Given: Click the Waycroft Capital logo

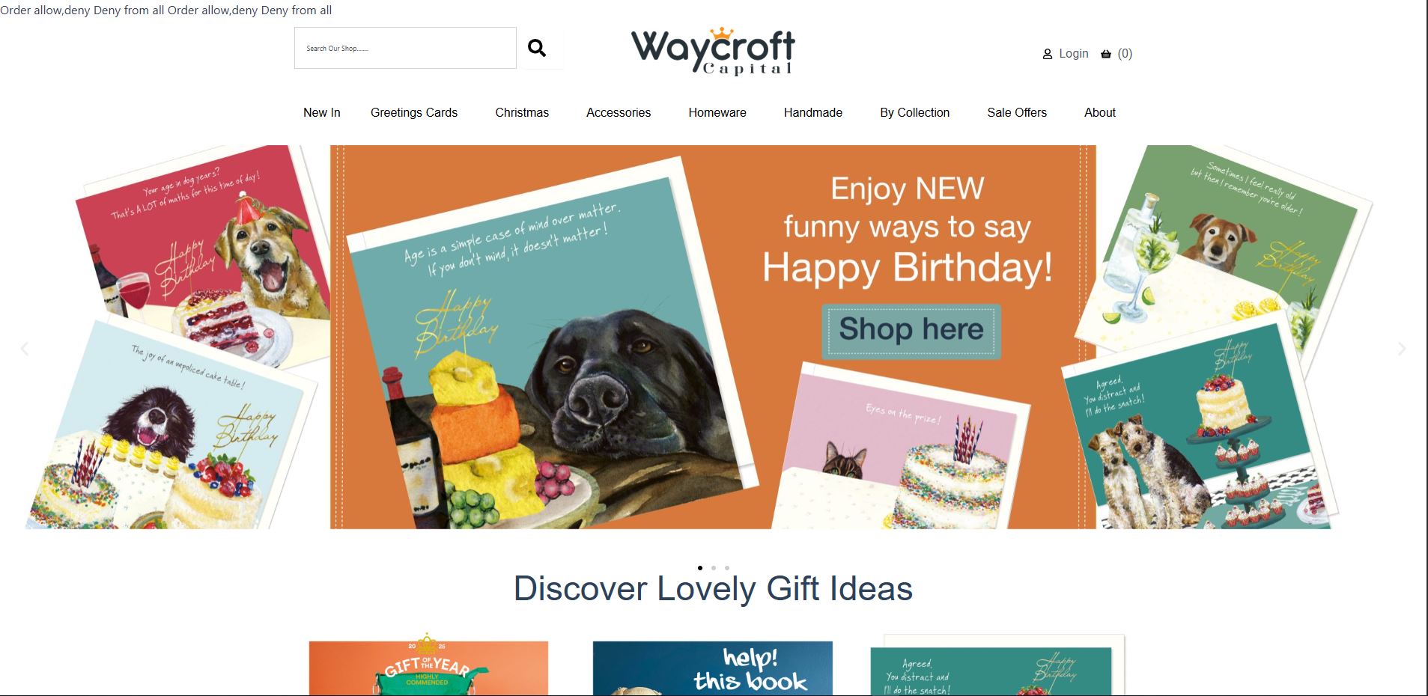Looking at the screenshot, I should click(713, 51).
